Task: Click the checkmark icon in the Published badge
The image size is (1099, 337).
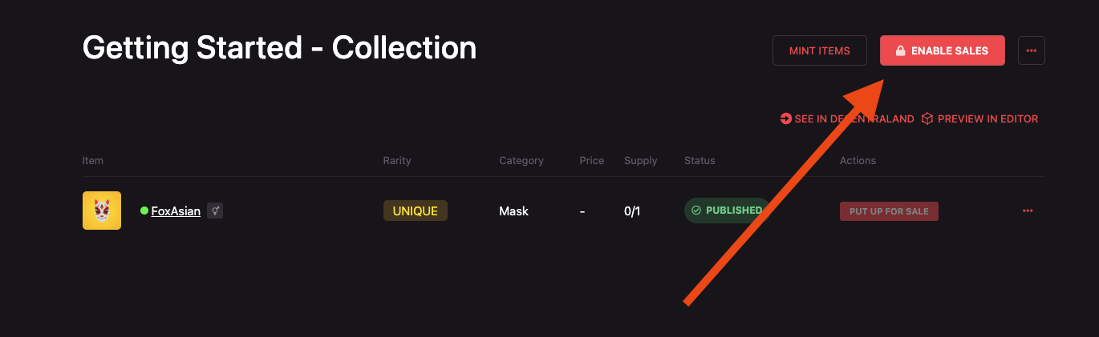Action: tap(696, 211)
